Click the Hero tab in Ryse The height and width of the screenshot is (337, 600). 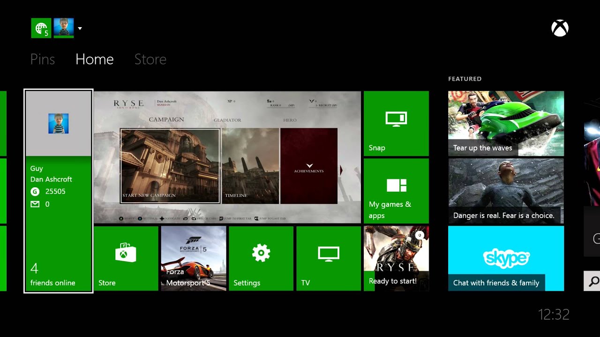[290, 120]
